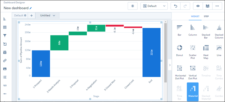Click the filter funnel widget icon
225x102 pixels.
[5, 36]
